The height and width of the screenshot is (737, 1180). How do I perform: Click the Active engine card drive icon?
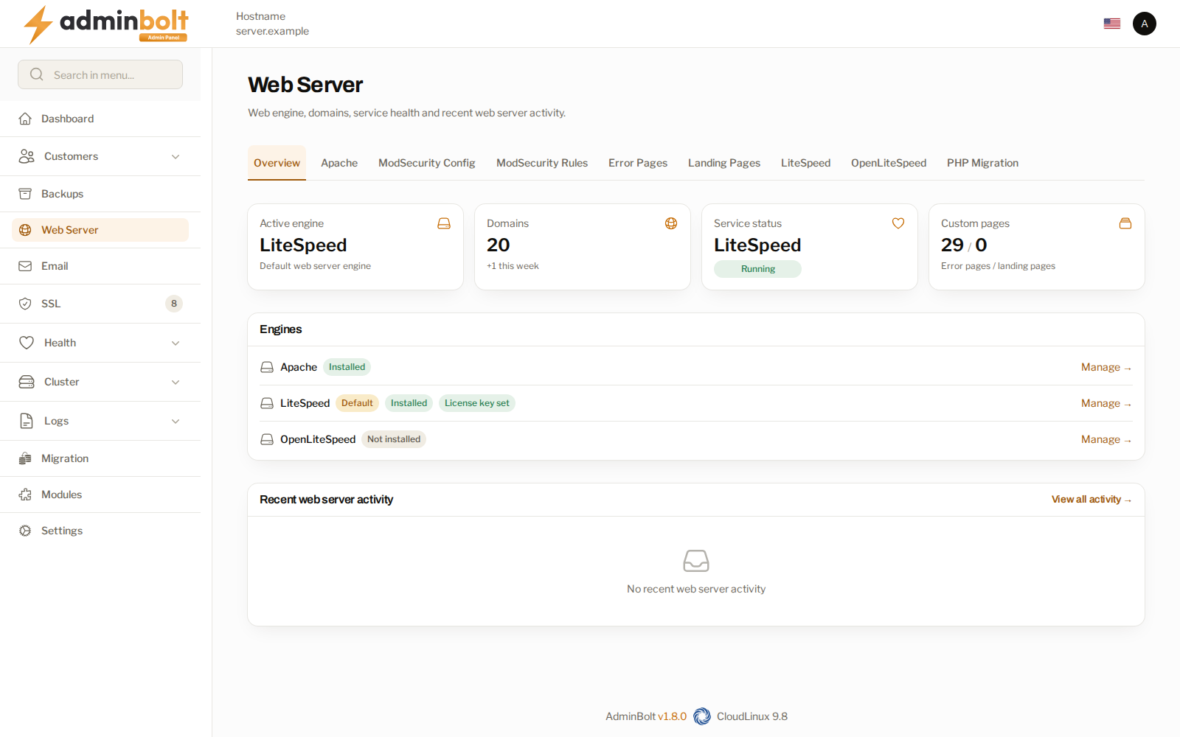coord(444,223)
